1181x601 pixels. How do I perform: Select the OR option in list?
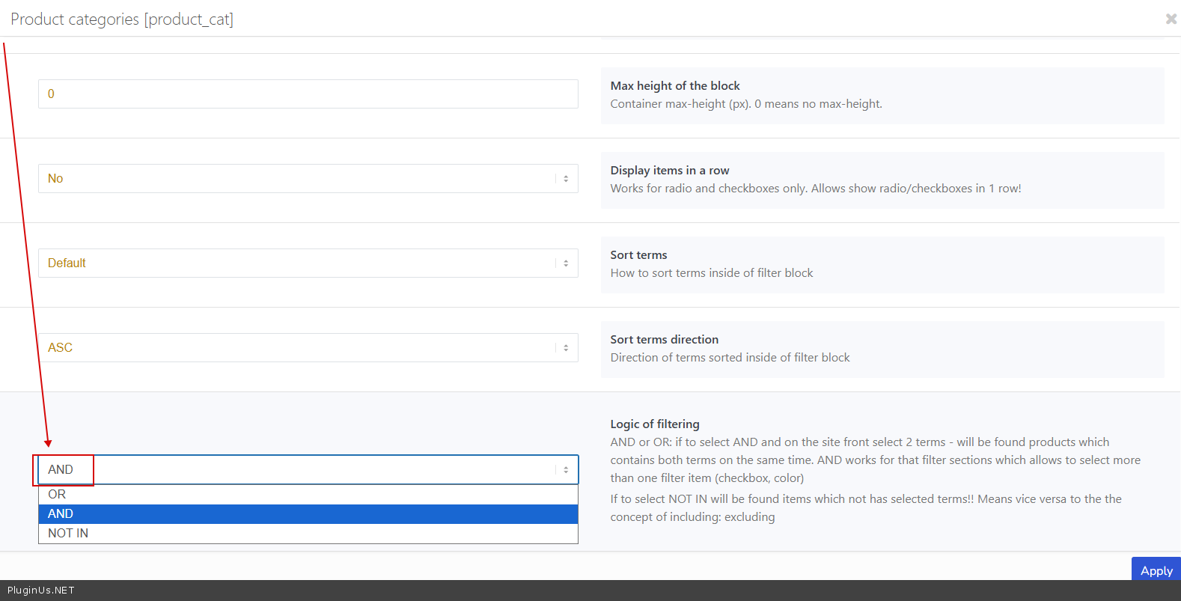tap(308, 495)
